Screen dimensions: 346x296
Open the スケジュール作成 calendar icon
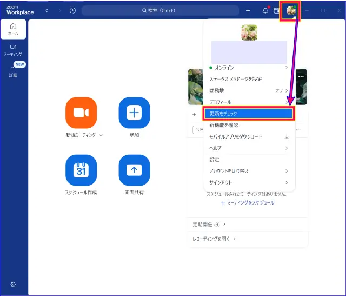(81, 170)
